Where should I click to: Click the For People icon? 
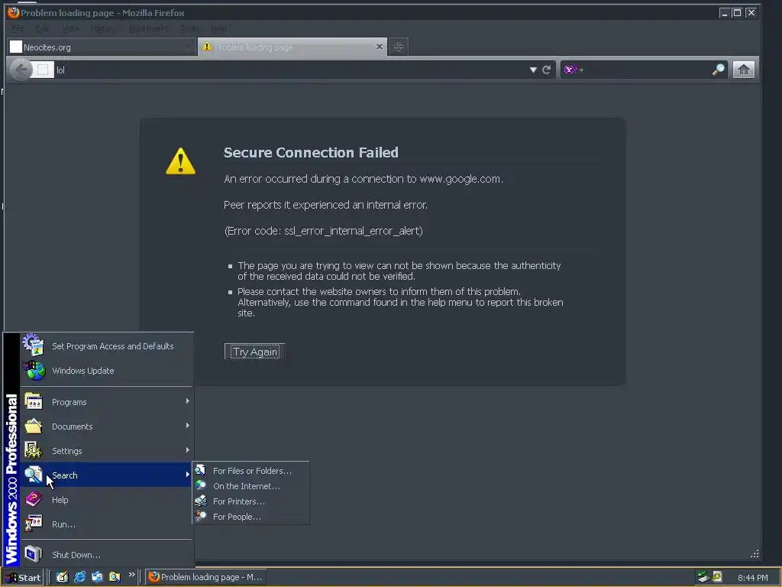point(201,516)
